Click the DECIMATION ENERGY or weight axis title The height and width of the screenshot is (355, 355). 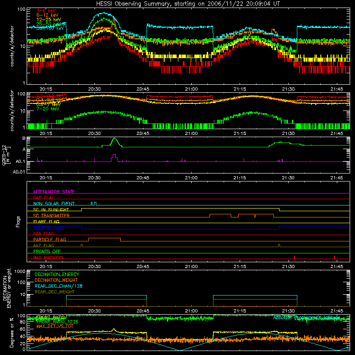7,288
